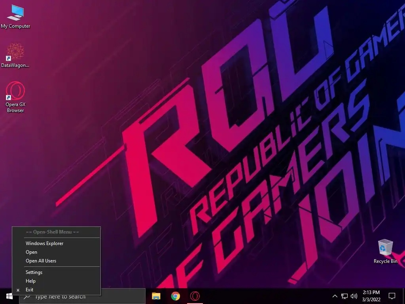Open File Explorer from the taskbar
This screenshot has width=405, height=304.
(156, 296)
